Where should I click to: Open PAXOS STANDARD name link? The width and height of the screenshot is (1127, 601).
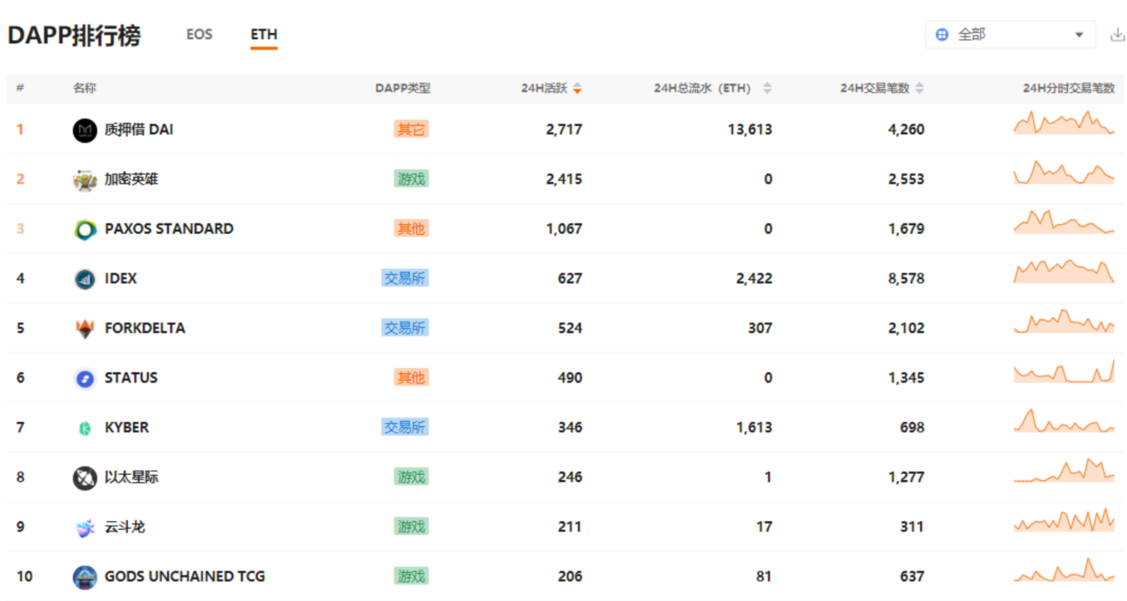coord(169,229)
